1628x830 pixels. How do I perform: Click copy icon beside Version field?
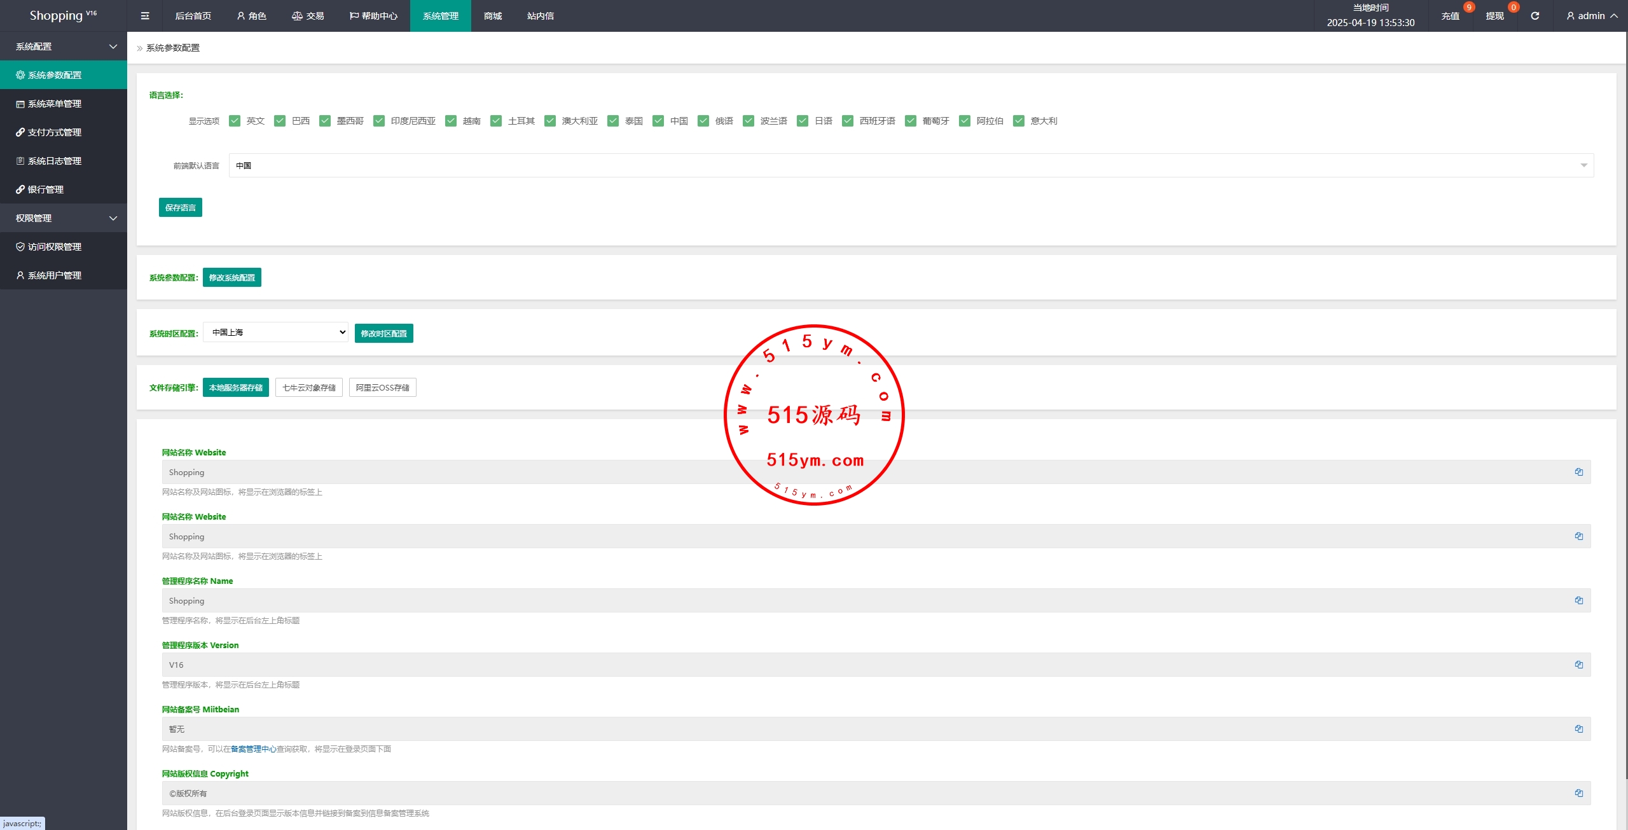[x=1578, y=665]
